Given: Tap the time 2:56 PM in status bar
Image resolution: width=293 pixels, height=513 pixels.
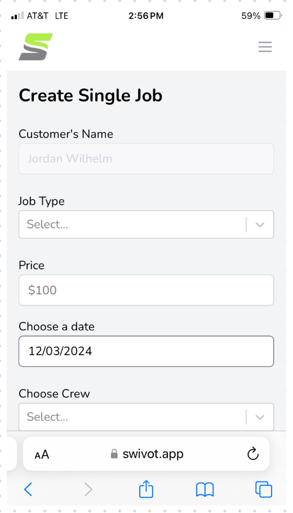Looking at the screenshot, I should (146, 15).
